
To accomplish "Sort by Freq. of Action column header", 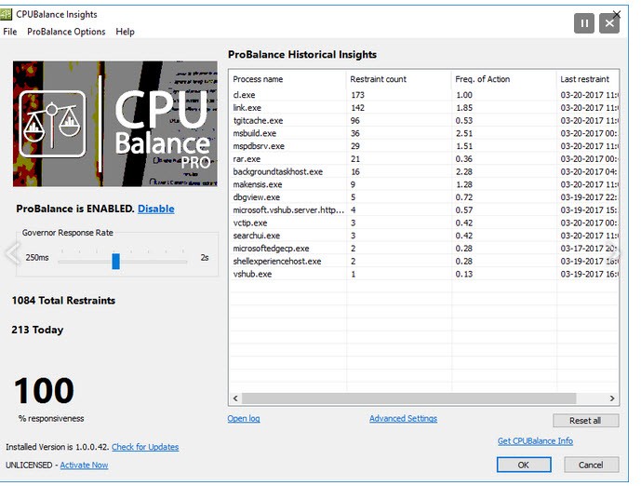I will pos(504,79).
